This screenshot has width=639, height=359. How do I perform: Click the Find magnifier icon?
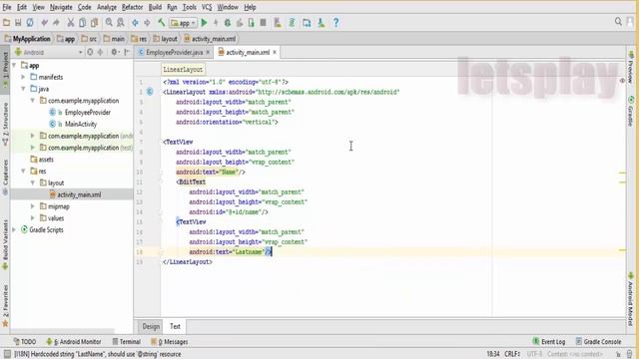(109, 23)
